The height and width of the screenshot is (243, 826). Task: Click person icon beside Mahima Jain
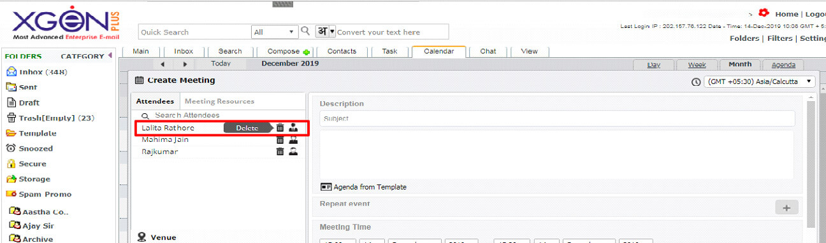pos(293,139)
